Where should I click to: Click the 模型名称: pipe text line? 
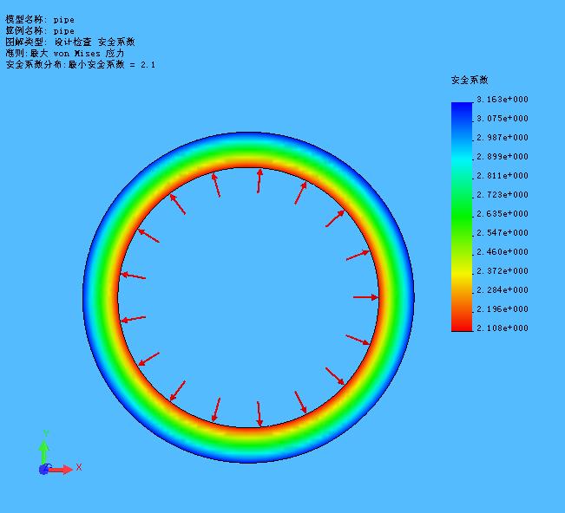(40, 19)
